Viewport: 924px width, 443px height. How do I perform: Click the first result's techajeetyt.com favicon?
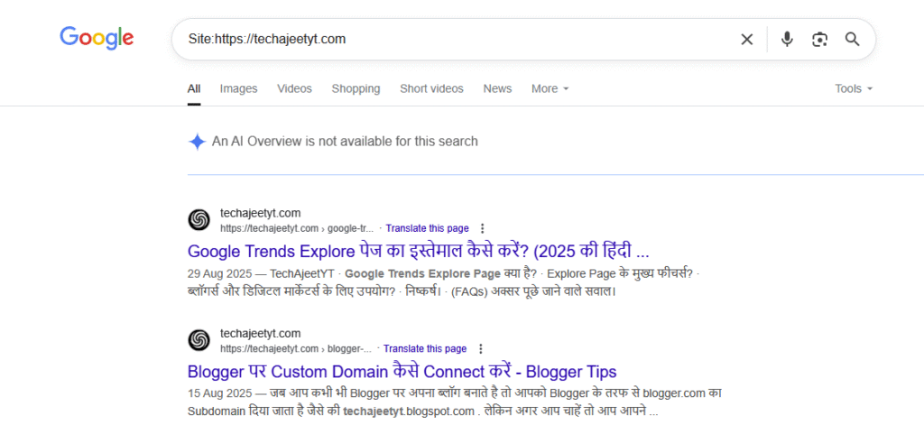[199, 220]
